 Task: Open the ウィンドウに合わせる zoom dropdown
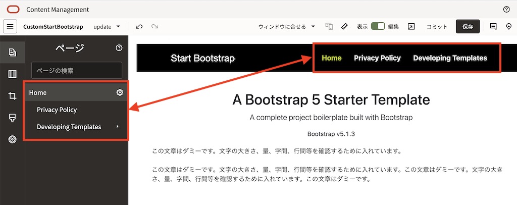point(286,26)
